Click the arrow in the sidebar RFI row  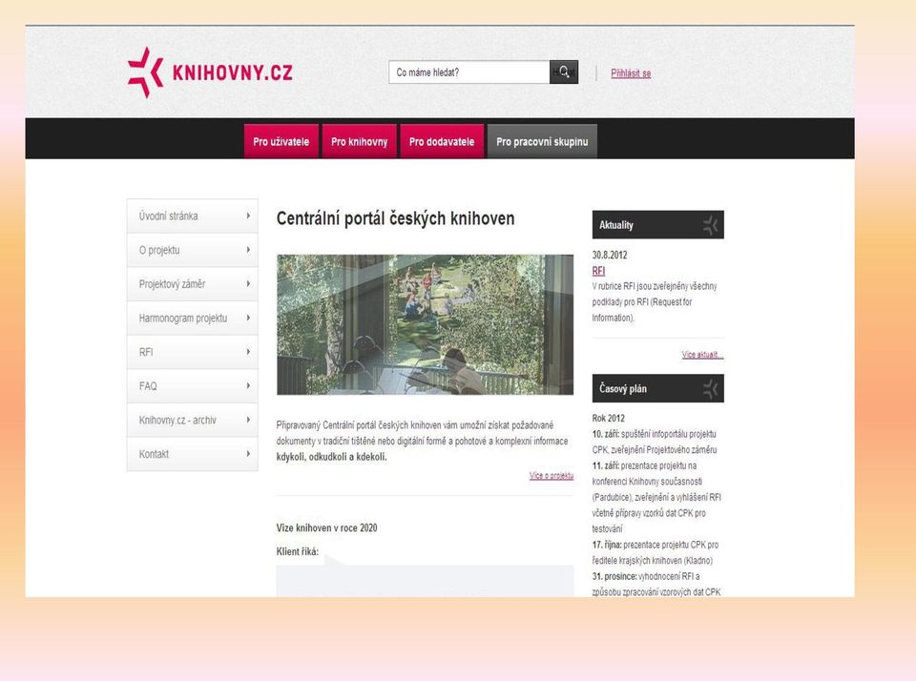point(248,352)
